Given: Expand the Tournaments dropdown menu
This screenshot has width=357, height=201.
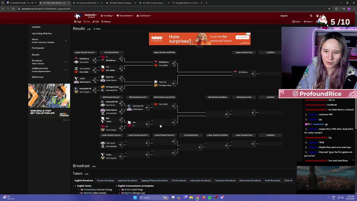Looking at the screenshot, I should [125, 16].
